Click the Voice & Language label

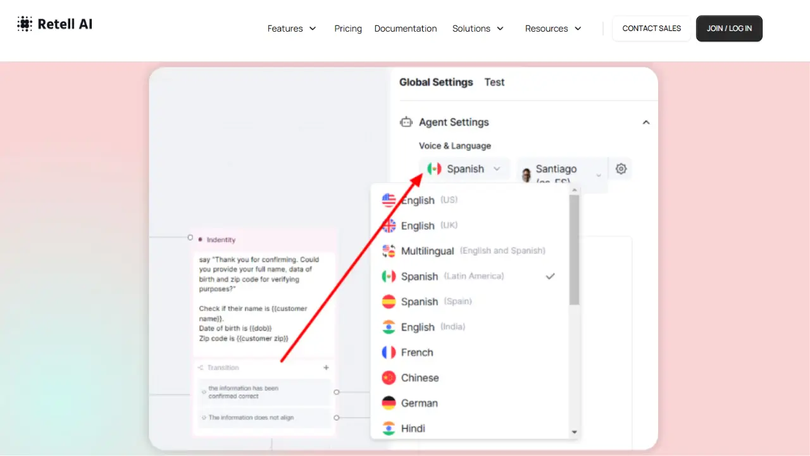pyautogui.click(x=455, y=146)
